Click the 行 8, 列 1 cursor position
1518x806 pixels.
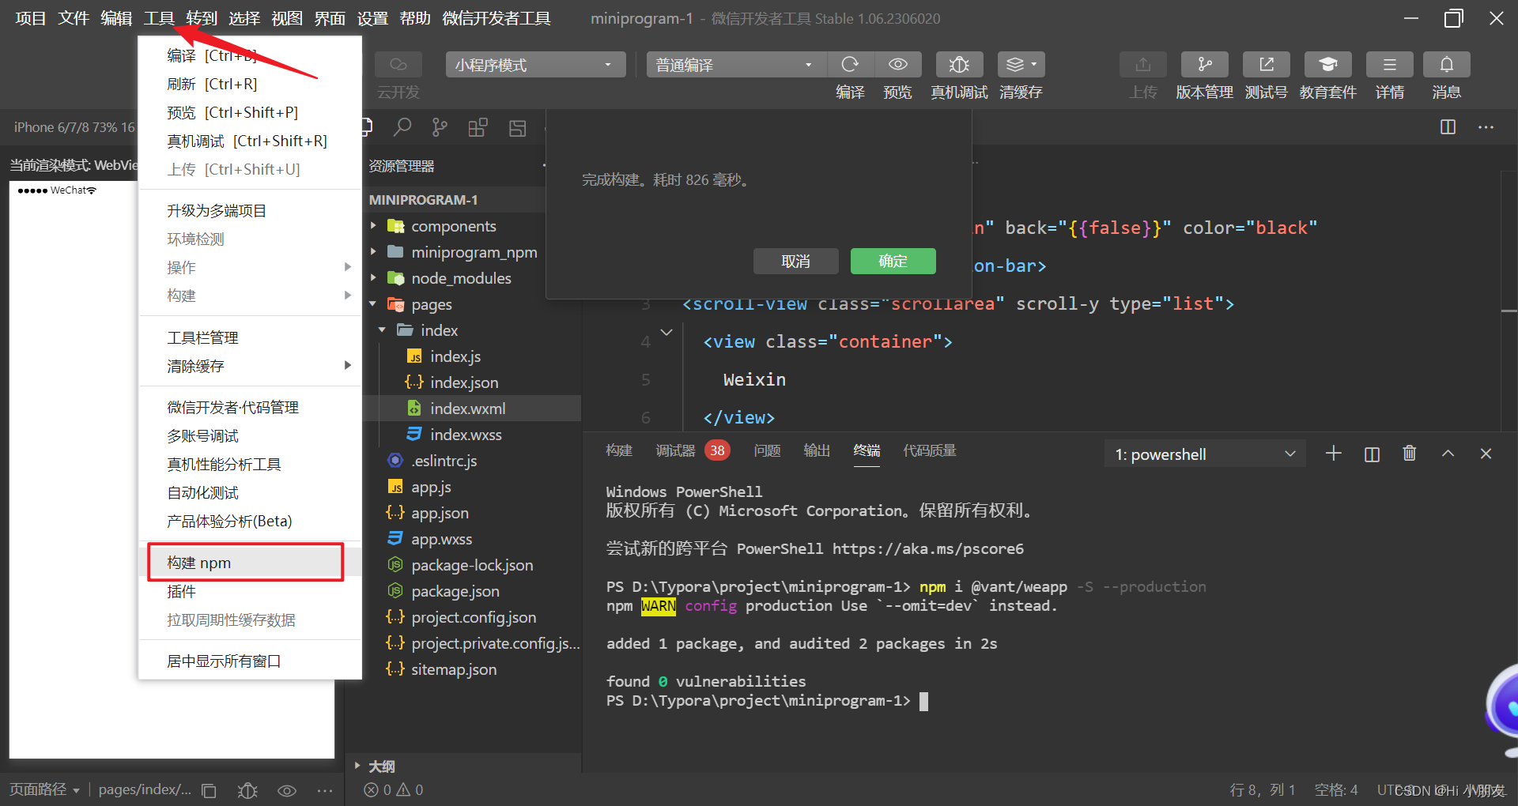pyautogui.click(x=1263, y=790)
